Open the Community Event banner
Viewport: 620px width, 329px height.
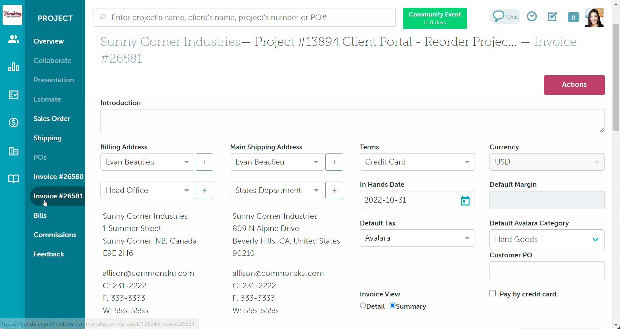pyautogui.click(x=435, y=18)
